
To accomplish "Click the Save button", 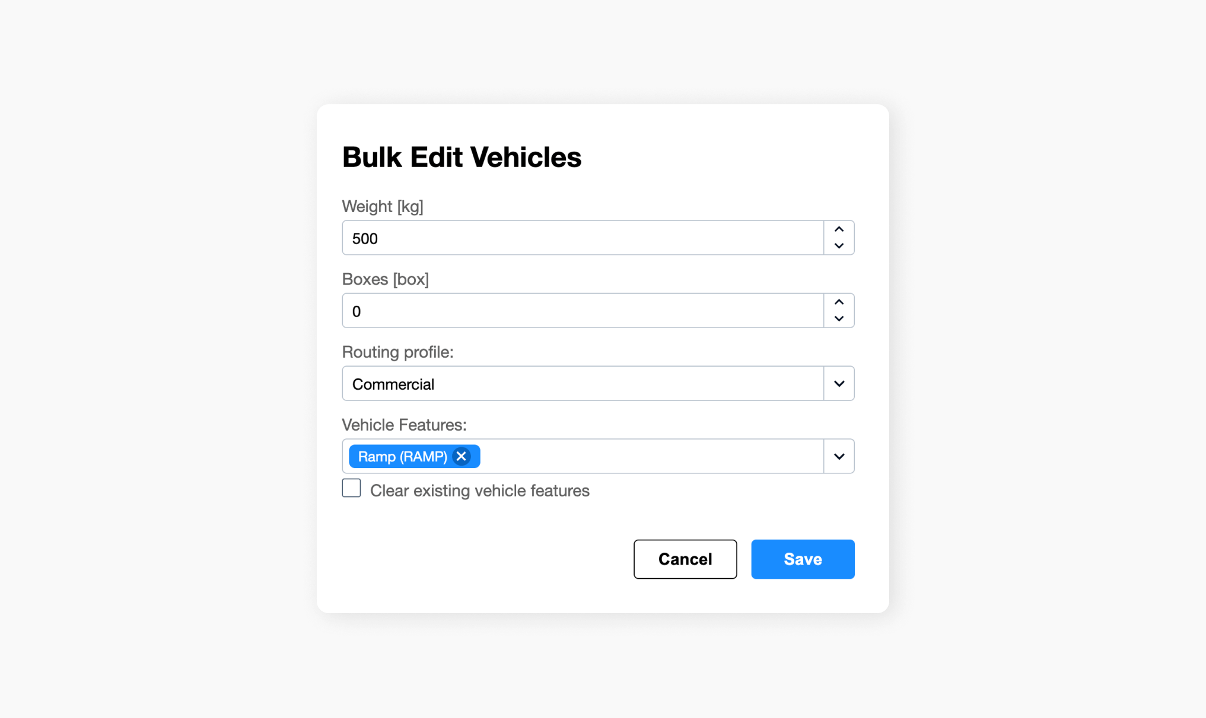I will 802,559.
